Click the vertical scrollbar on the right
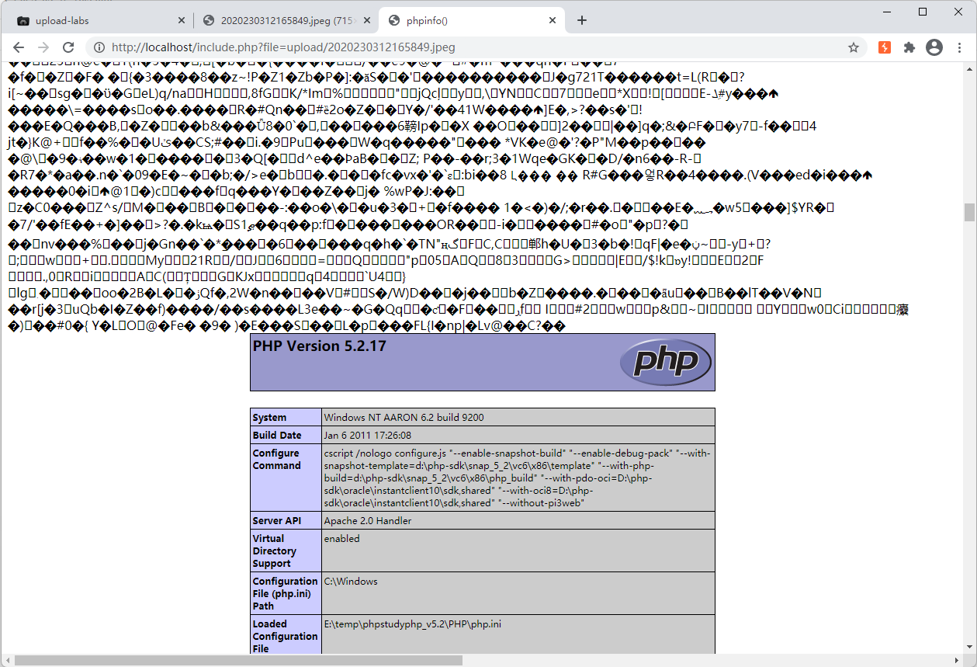 (x=969, y=210)
